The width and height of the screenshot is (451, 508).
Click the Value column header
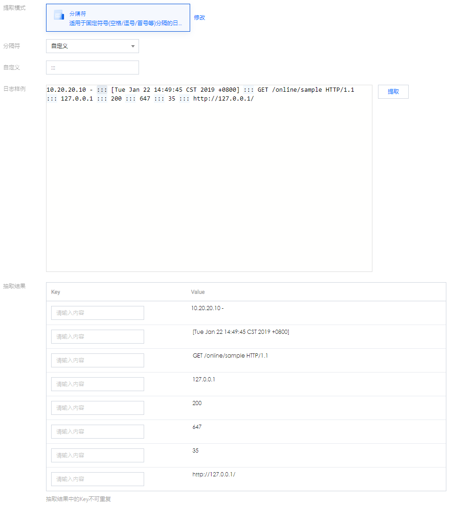198,292
